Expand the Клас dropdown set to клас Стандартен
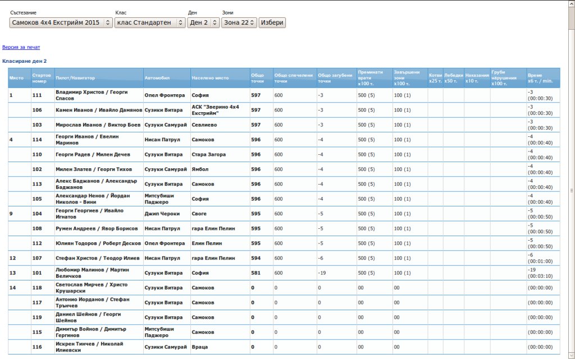This screenshot has width=575, height=359. click(x=149, y=22)
